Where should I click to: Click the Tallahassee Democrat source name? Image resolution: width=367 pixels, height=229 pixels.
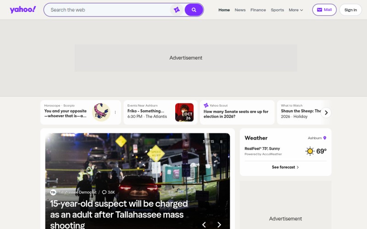[x=77, y=192]
